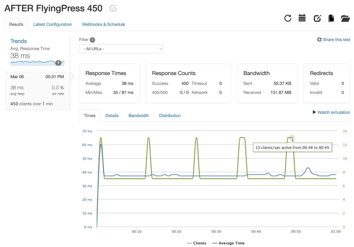Click the 0.0 % err rate value
354x247 pixels.
click(58, 88)
